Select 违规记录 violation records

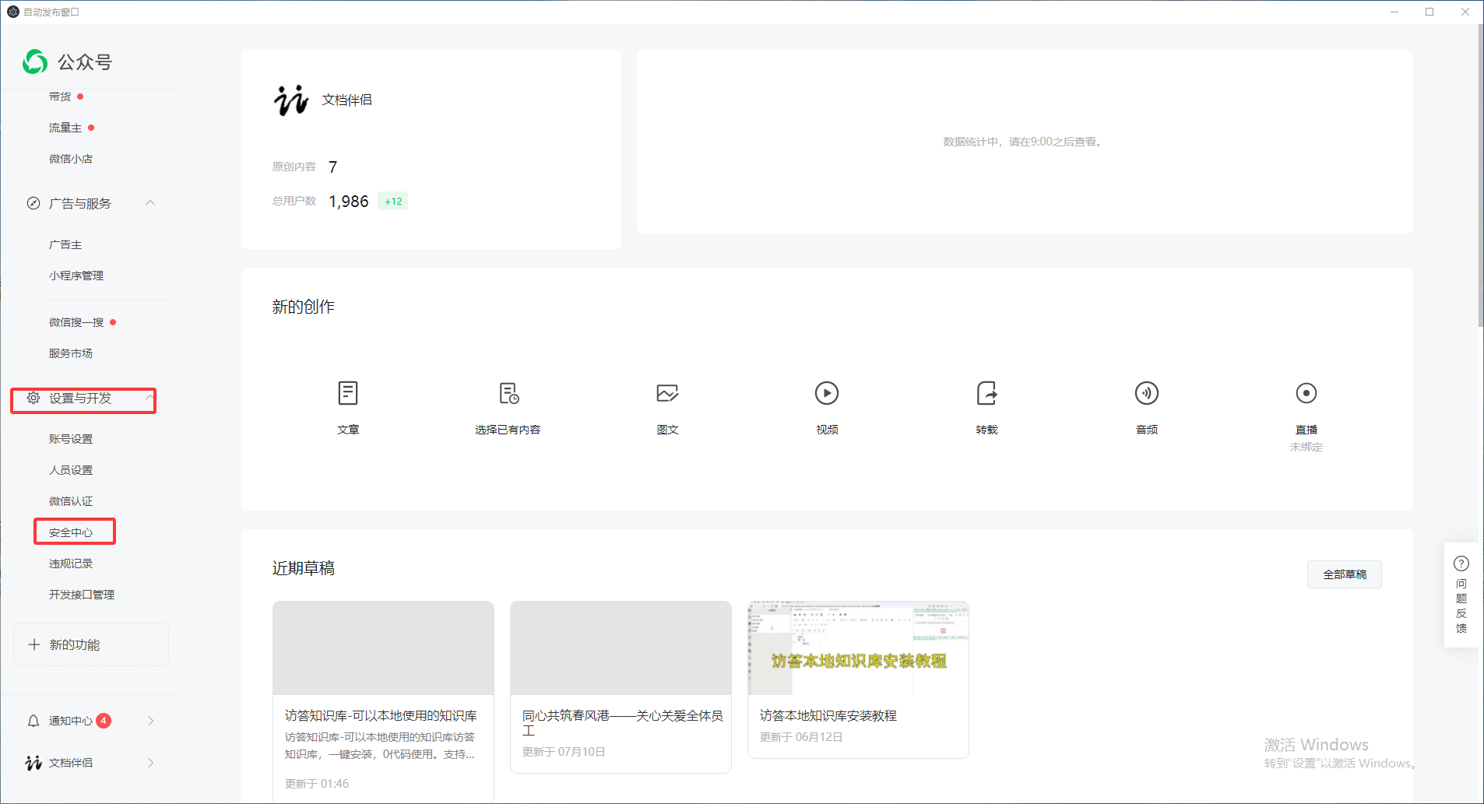71,563
